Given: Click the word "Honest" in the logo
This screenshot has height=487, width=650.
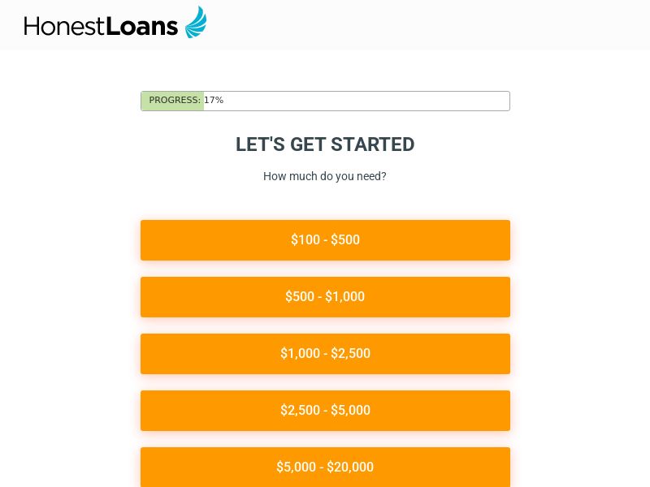Looking at the screenshot, I should 65,26.
